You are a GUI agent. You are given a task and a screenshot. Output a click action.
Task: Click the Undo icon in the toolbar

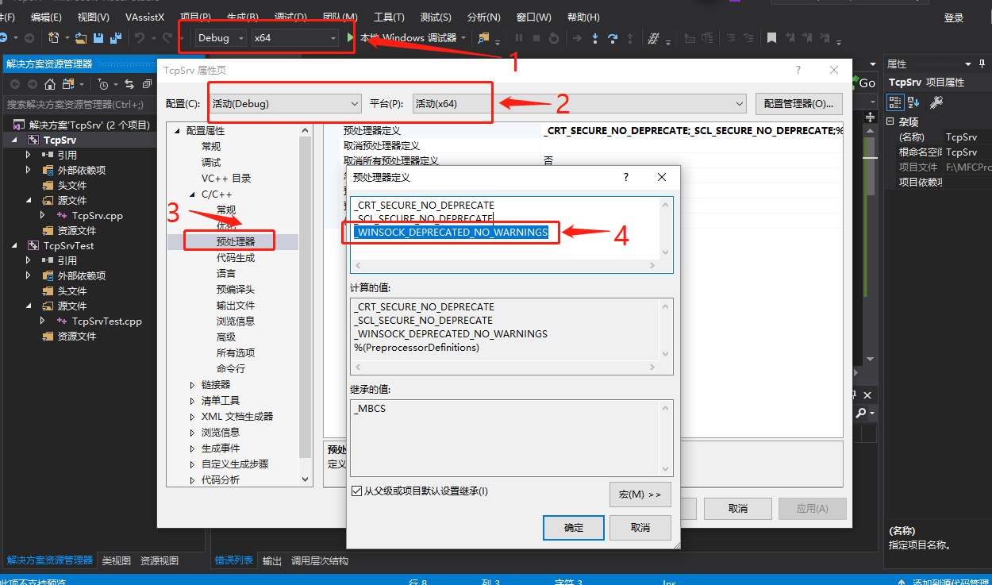138,37
